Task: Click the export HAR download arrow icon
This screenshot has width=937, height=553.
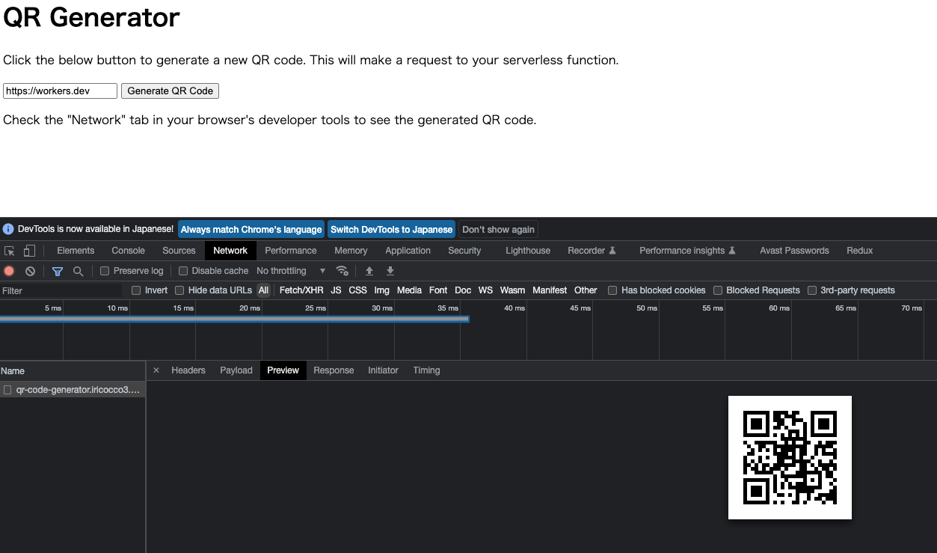Action: coord(390,271)
